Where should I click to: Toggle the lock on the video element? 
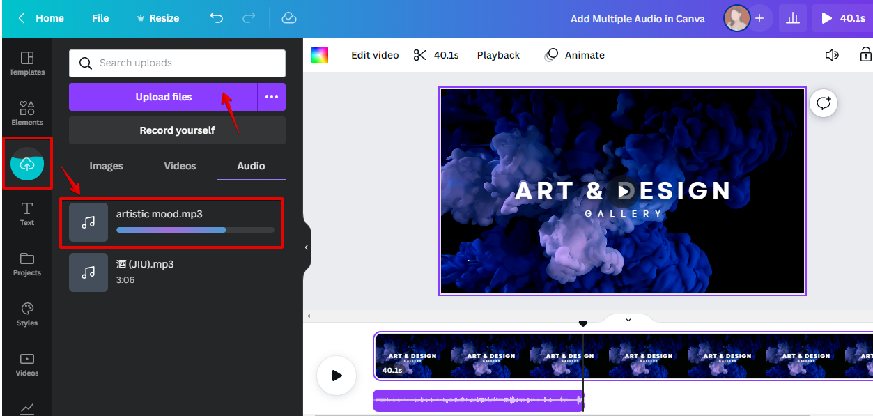coord(866,54)
